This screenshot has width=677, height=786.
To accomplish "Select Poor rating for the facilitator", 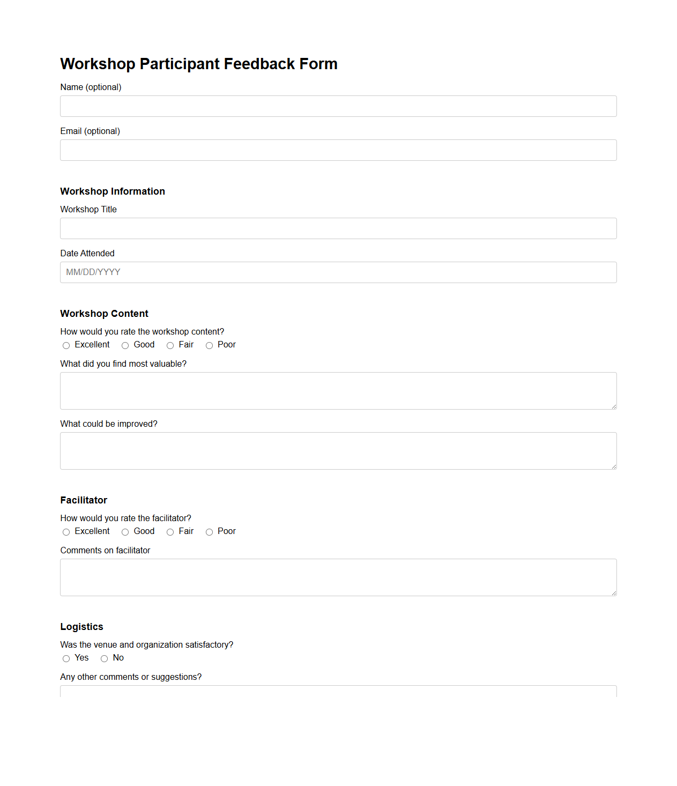I will point(209,532).
